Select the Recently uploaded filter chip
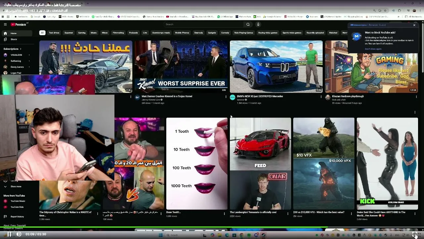This screenshot has height=239, width=424. click(315, 33)
